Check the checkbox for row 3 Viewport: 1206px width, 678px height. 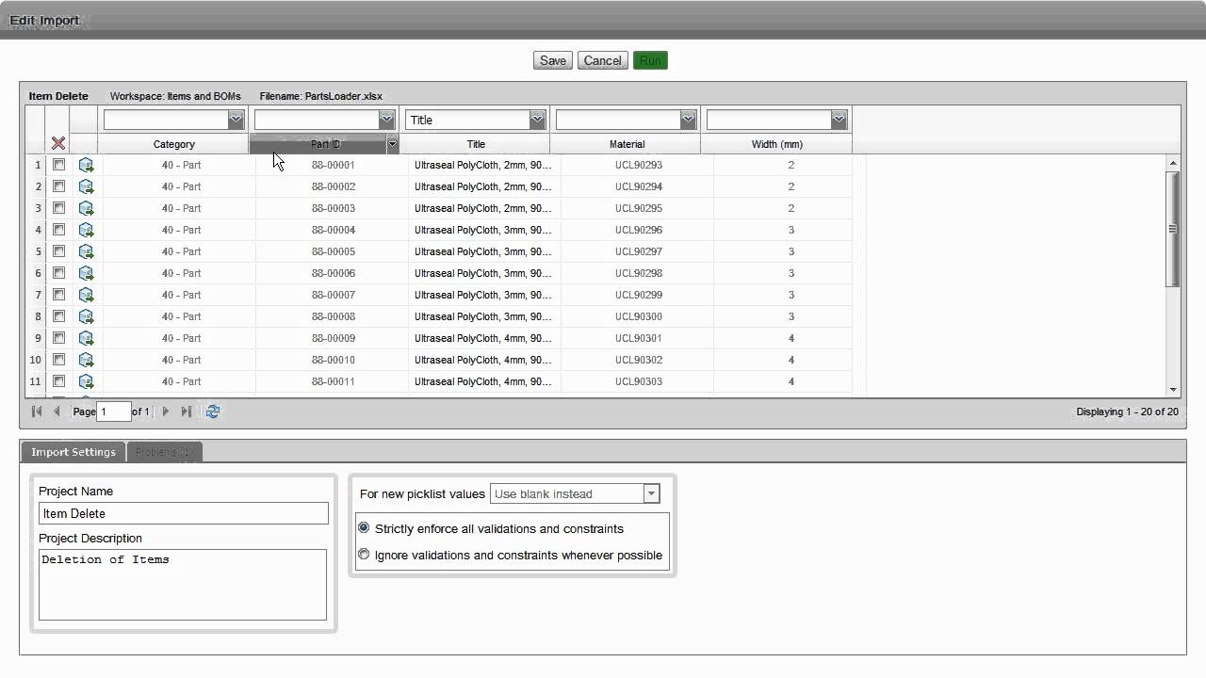pyautogui.click(x=58, y=208)
